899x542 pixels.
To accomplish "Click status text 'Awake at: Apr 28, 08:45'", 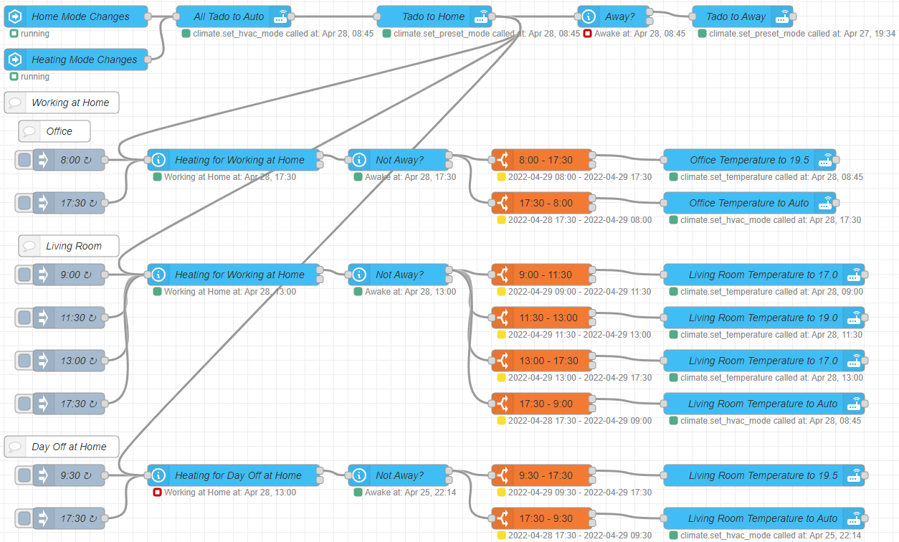I will click(639, 34).
